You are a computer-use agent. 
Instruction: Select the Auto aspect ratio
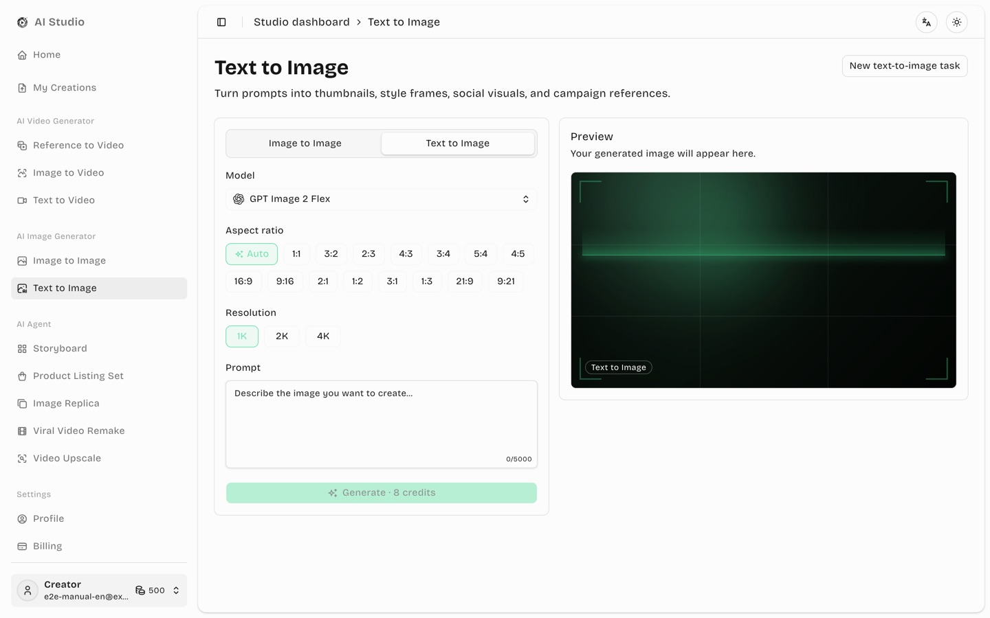(252, 254)
